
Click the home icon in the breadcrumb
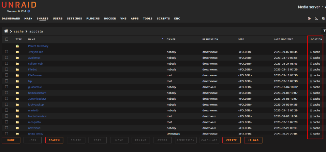click(x=6, y=31)
